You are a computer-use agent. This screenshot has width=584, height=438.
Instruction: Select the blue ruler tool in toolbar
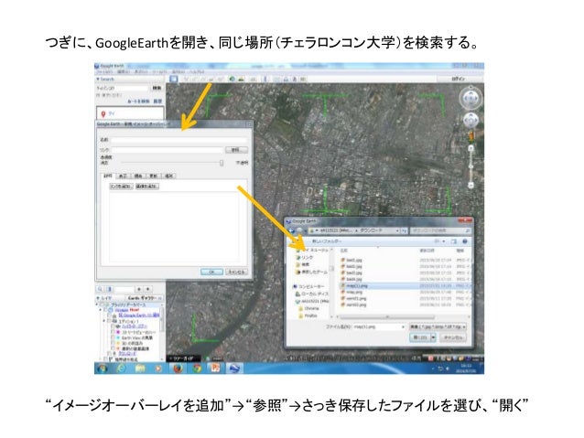(265, 79)
